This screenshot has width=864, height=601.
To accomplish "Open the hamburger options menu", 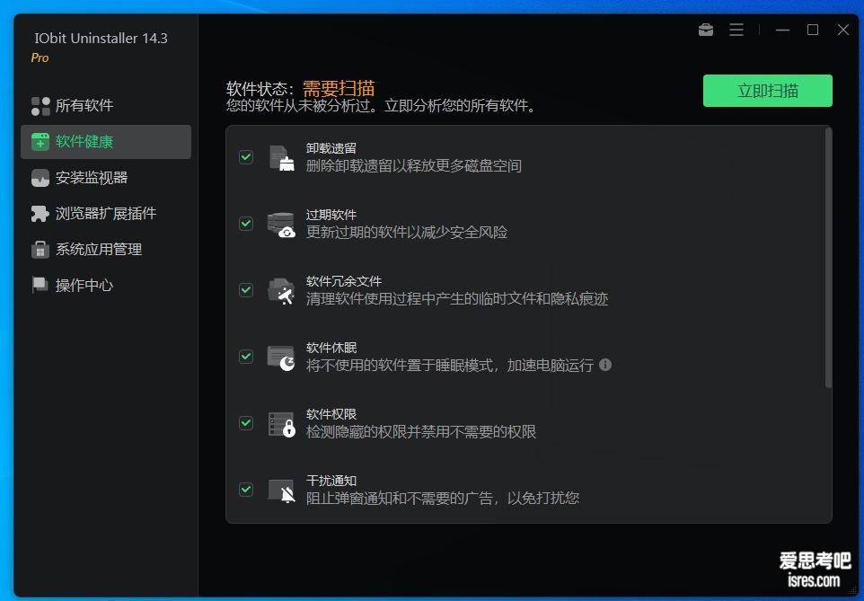I will 736,30.
